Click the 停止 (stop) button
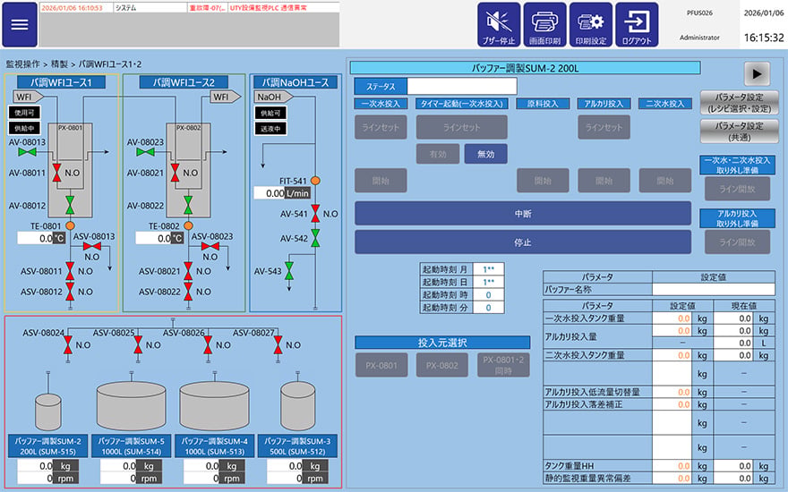Viewport: 788px width, 492px height. tap(523, 242)
